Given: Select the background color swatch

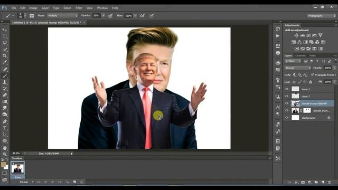Looking at the screenshot, I should 7,168.
